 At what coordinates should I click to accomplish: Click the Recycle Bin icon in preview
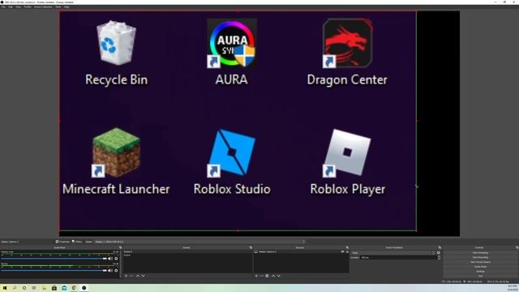pyautogui.click(x=116, y=42)
